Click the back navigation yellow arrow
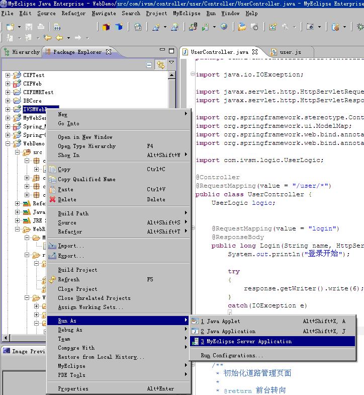This screenshot has height=395, width=364. (59, 38)
